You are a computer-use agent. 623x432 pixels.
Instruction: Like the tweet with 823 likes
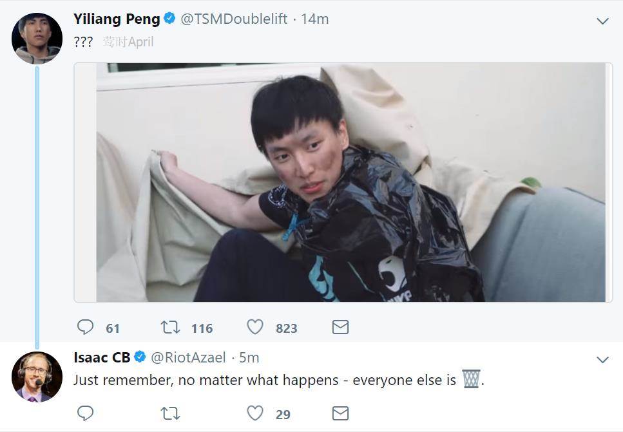[x=255, y=327]
